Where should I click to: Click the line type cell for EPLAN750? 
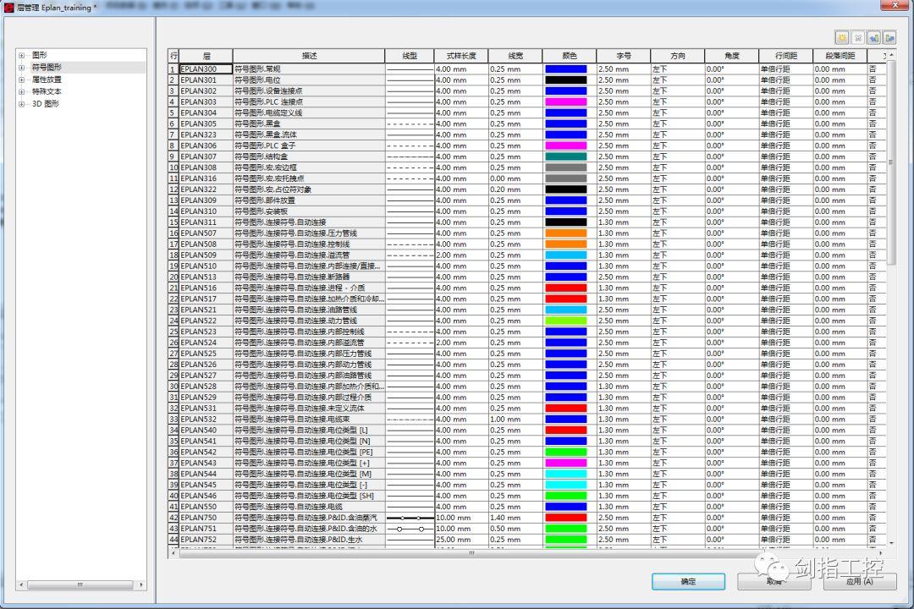tap(410, 518)
